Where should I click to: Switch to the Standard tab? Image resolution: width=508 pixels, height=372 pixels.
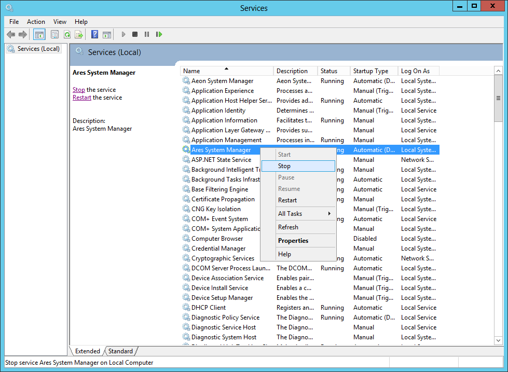(x=120, y=351)
